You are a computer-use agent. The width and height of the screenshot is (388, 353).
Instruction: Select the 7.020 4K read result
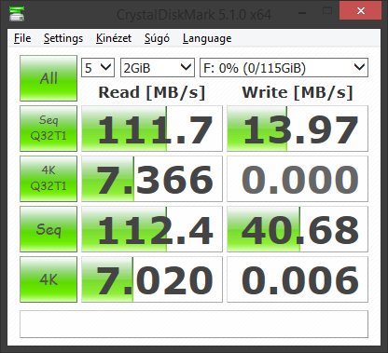click(152, 279)
